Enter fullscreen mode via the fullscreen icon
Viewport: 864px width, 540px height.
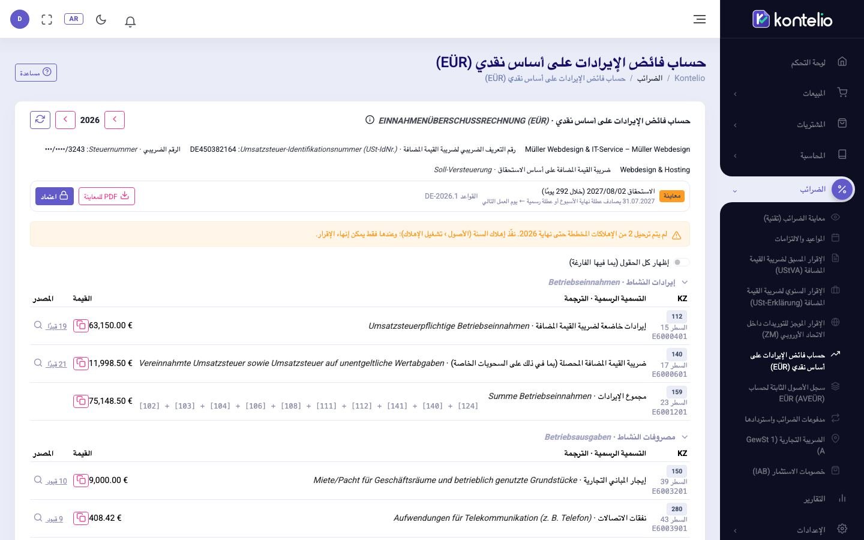click(x=47, y=19)
